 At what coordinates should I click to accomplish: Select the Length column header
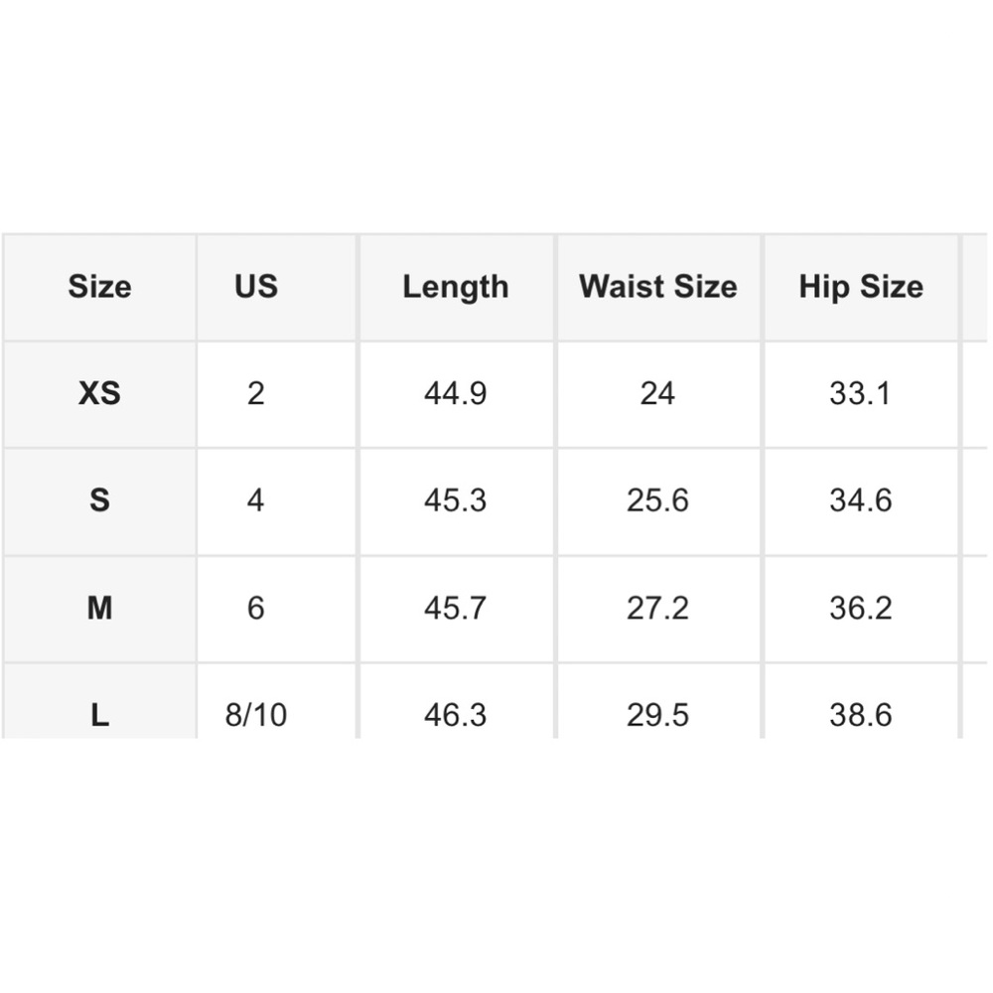[x=456, y=287]
